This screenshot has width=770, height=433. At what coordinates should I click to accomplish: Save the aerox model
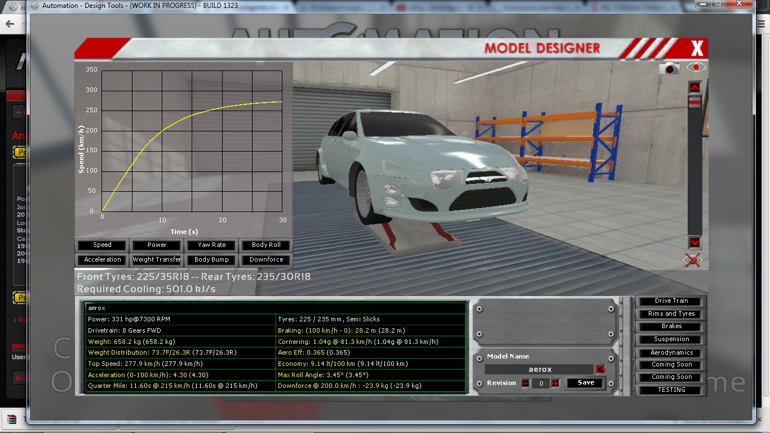click(x=586, y=383)
